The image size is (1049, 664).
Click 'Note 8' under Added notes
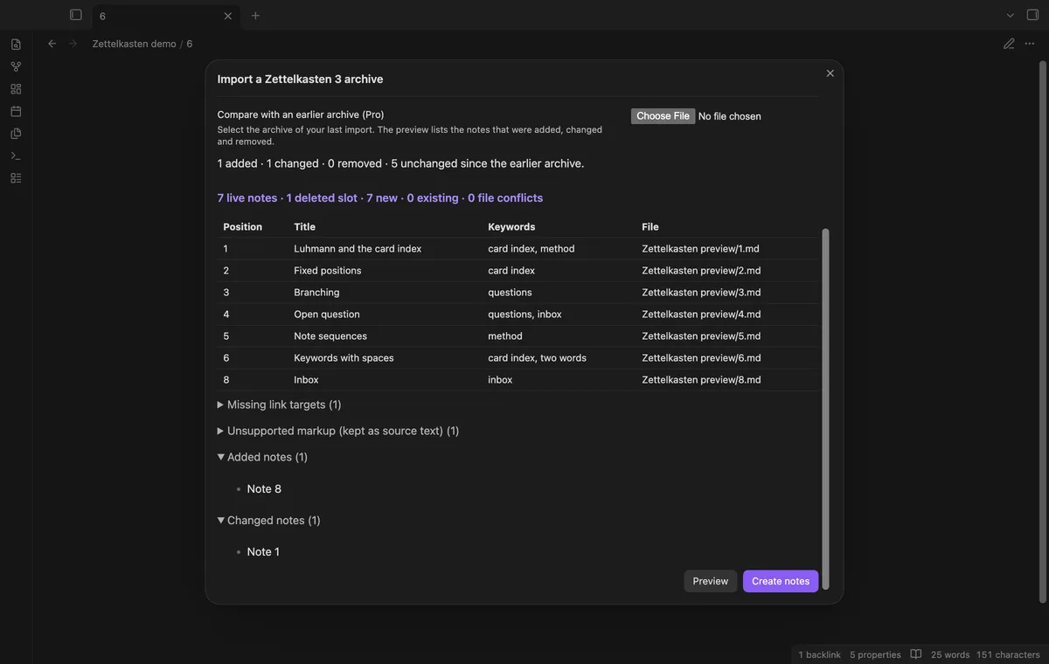pyautogui.click(x=264, y=489)
